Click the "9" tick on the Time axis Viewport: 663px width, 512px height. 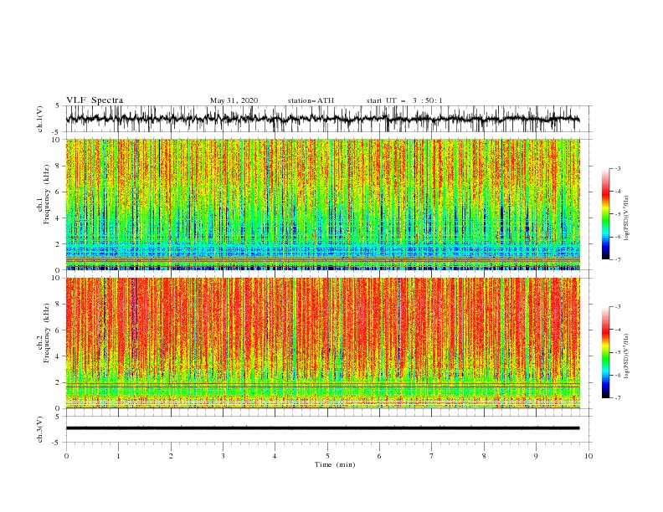point(536,456)
